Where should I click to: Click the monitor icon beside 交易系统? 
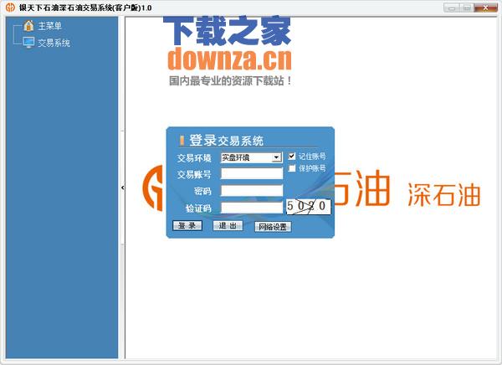coord(28,43)
